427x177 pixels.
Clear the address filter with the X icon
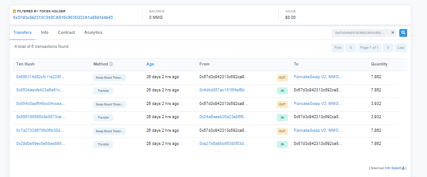(393, 33)
